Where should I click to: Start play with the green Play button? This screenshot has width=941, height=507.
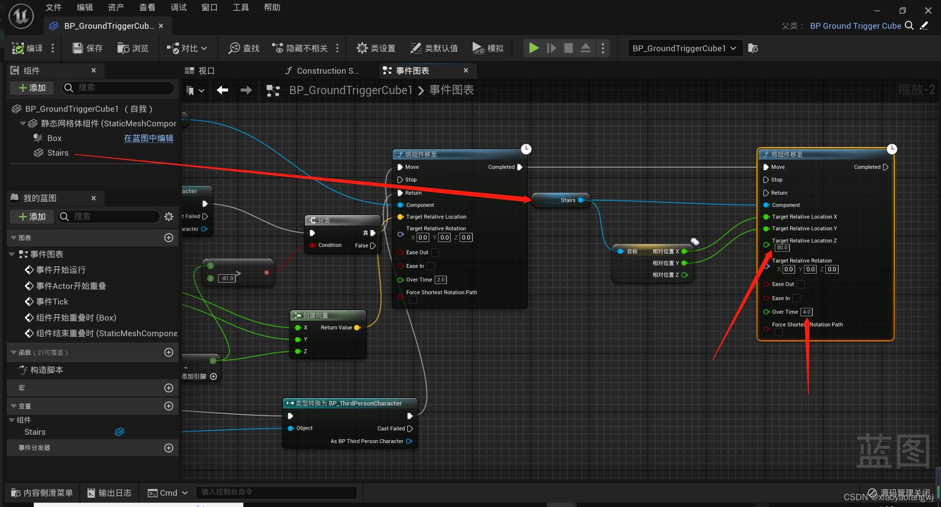tap(534, 48)
